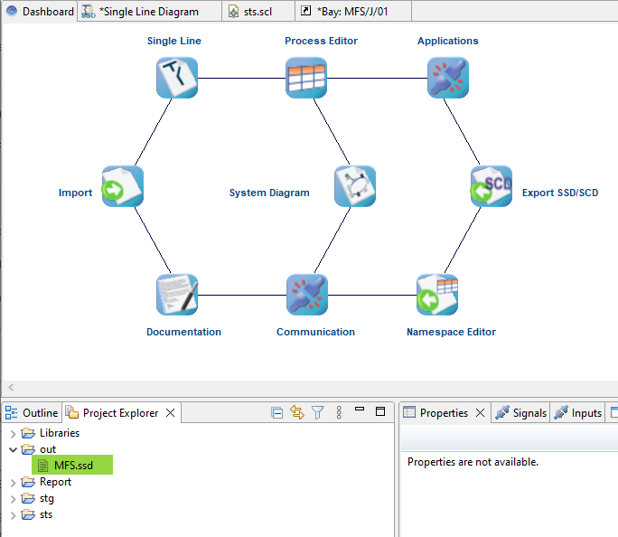The image size is (618, 537).
Task: Launch the Process Editor from dashboard
Action: (x=306, y=78)
